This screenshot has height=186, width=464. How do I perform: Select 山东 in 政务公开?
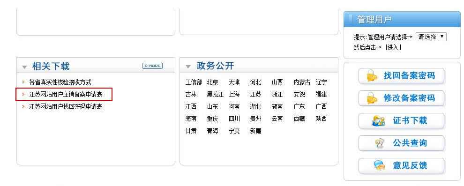click(212, 106)
